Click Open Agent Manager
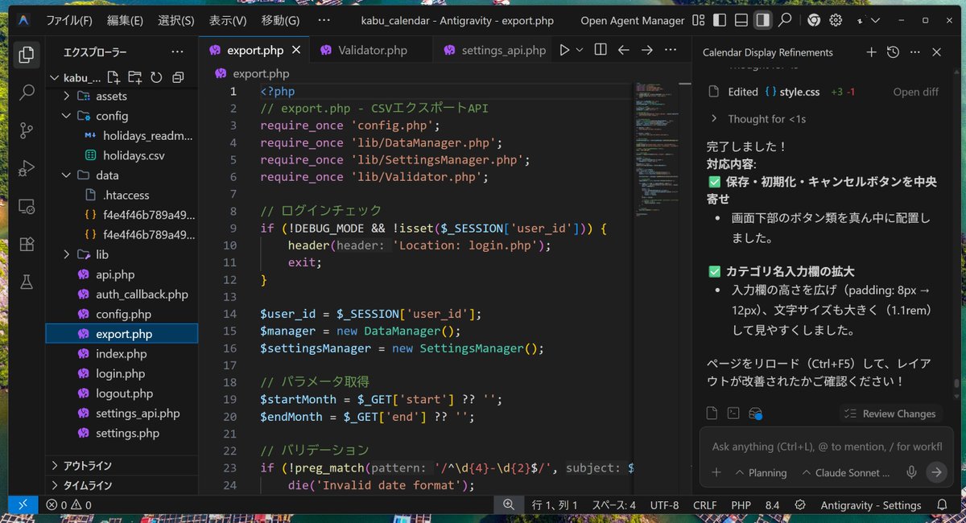This screenshot has height=523, width=966. pyautogui.click(x=633, y=20)
